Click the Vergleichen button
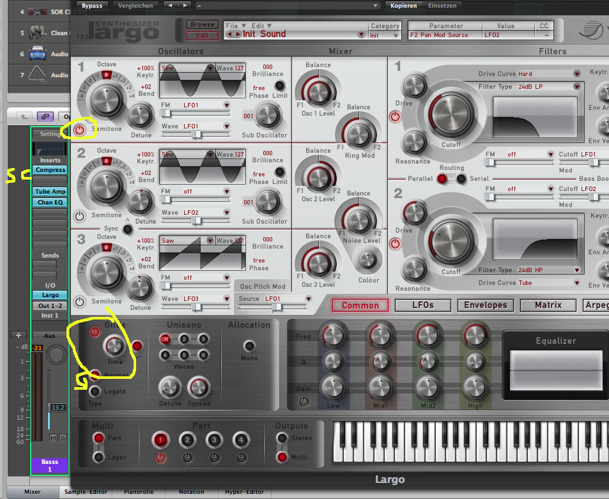 (x=135, y=6)
